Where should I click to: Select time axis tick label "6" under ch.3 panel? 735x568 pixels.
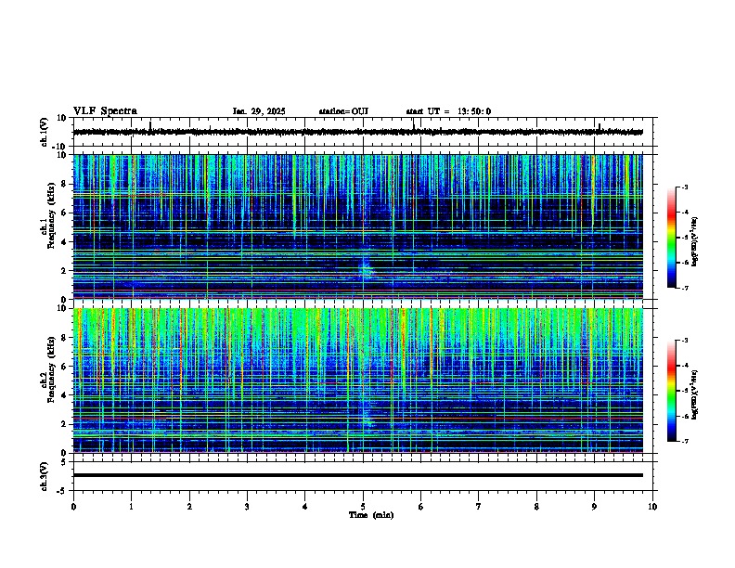click(421, 507)
